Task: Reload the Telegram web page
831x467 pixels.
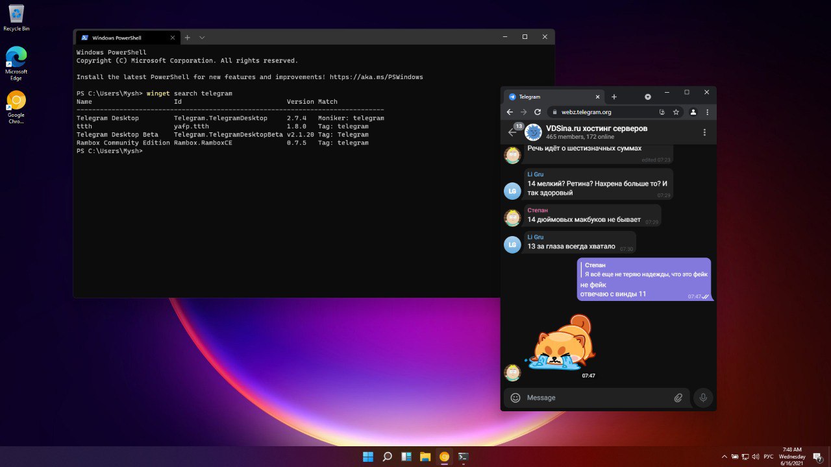Action: tap(538, 112)
